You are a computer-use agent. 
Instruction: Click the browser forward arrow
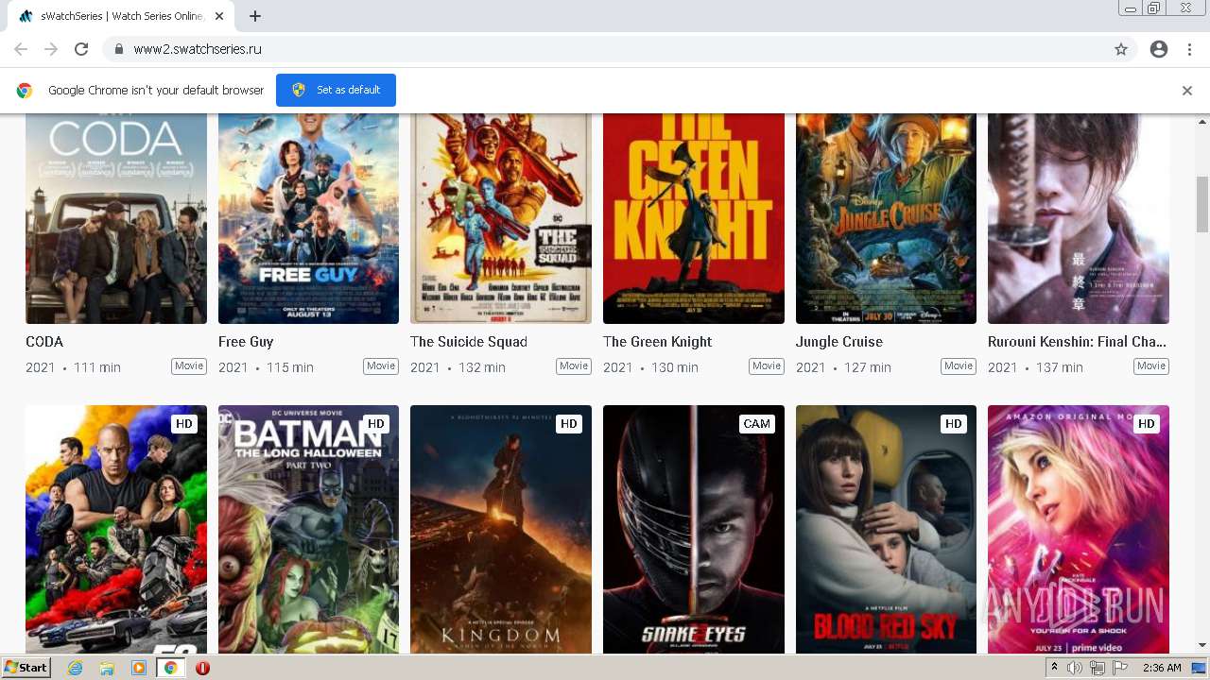[51, 49]
